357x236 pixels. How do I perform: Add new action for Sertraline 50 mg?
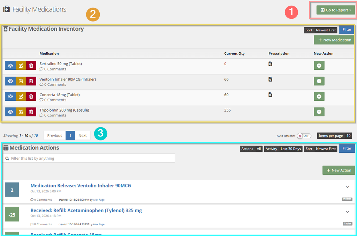pos(319,66)
